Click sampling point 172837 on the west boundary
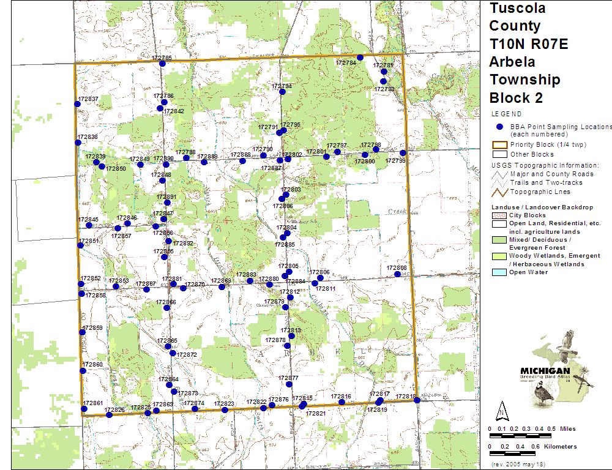This screenshot has height=470, width=612. (x=77, y=104)
